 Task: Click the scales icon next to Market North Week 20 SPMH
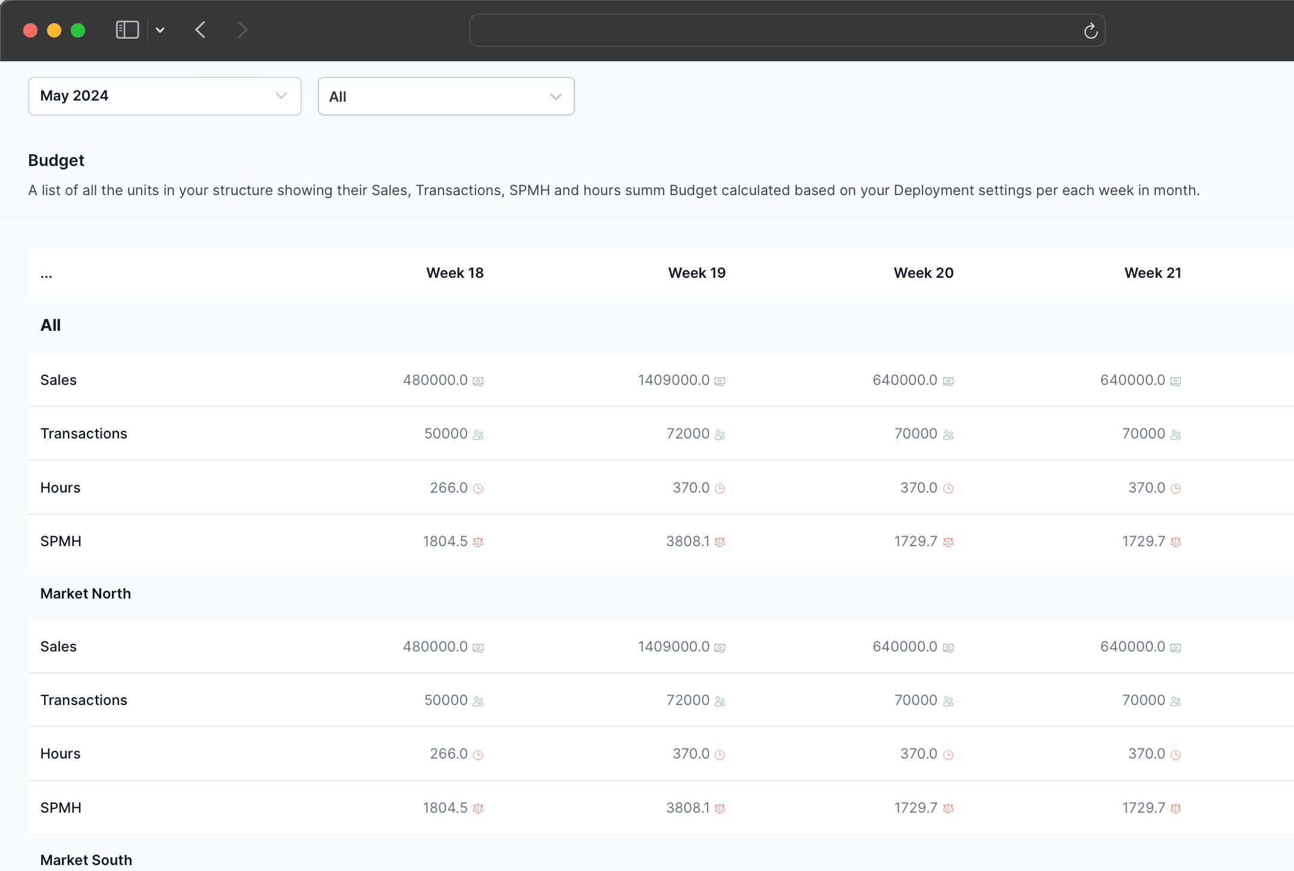click(948, 809)
